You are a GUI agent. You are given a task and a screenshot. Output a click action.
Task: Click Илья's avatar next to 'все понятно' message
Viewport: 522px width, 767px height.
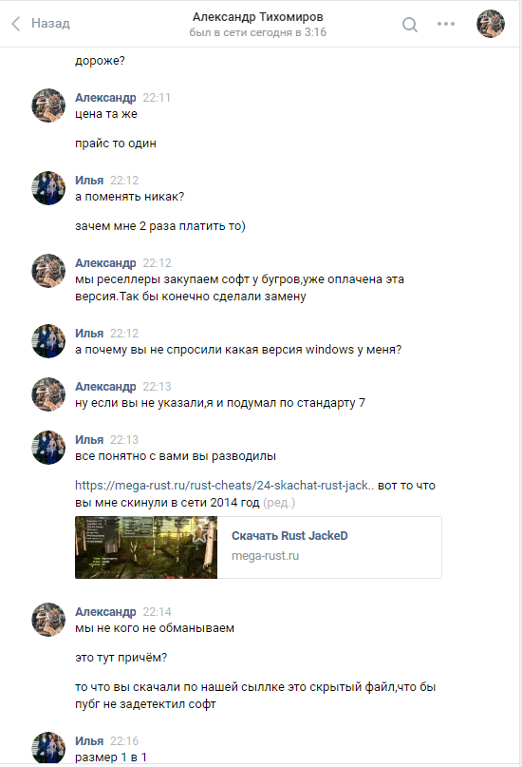pos(48,447)
